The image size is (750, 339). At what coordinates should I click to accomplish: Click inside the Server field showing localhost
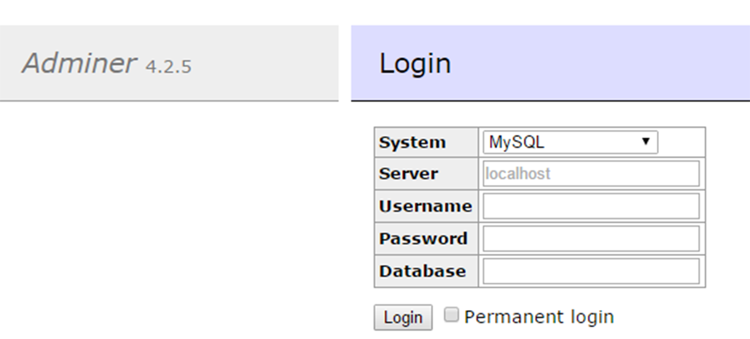(590, 174)
